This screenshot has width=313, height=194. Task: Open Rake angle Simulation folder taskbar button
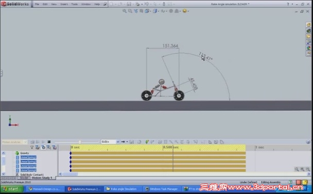123,189
